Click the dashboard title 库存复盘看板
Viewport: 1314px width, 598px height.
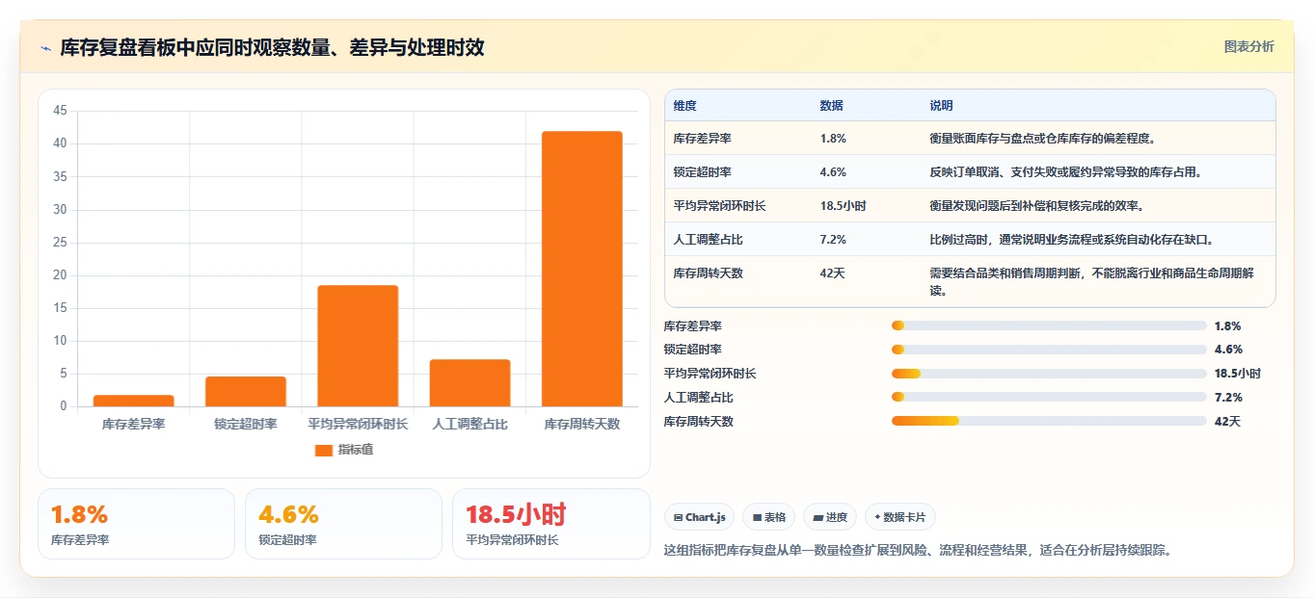272,47
